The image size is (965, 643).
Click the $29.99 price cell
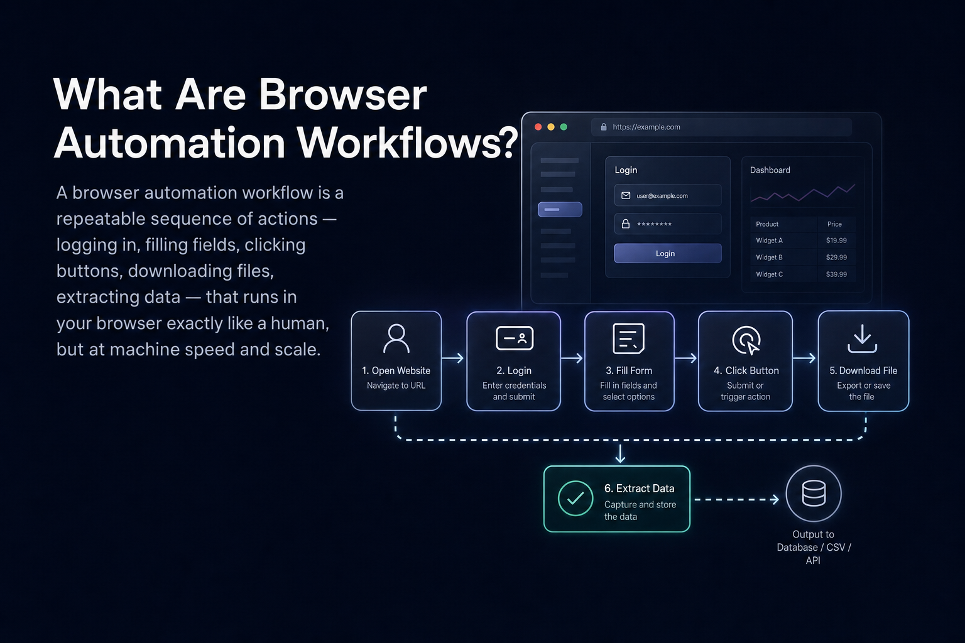coord(836,257)
